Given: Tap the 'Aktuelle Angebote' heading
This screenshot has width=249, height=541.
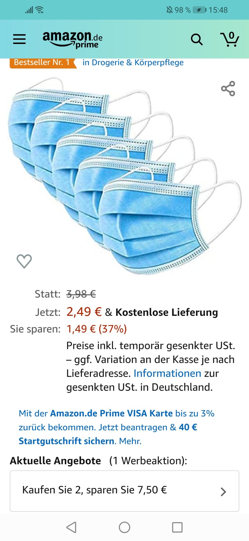Looking at the screenshot, I should 55,461.
